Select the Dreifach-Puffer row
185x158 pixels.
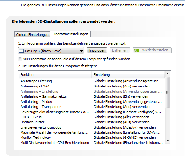tap(92, 122)
